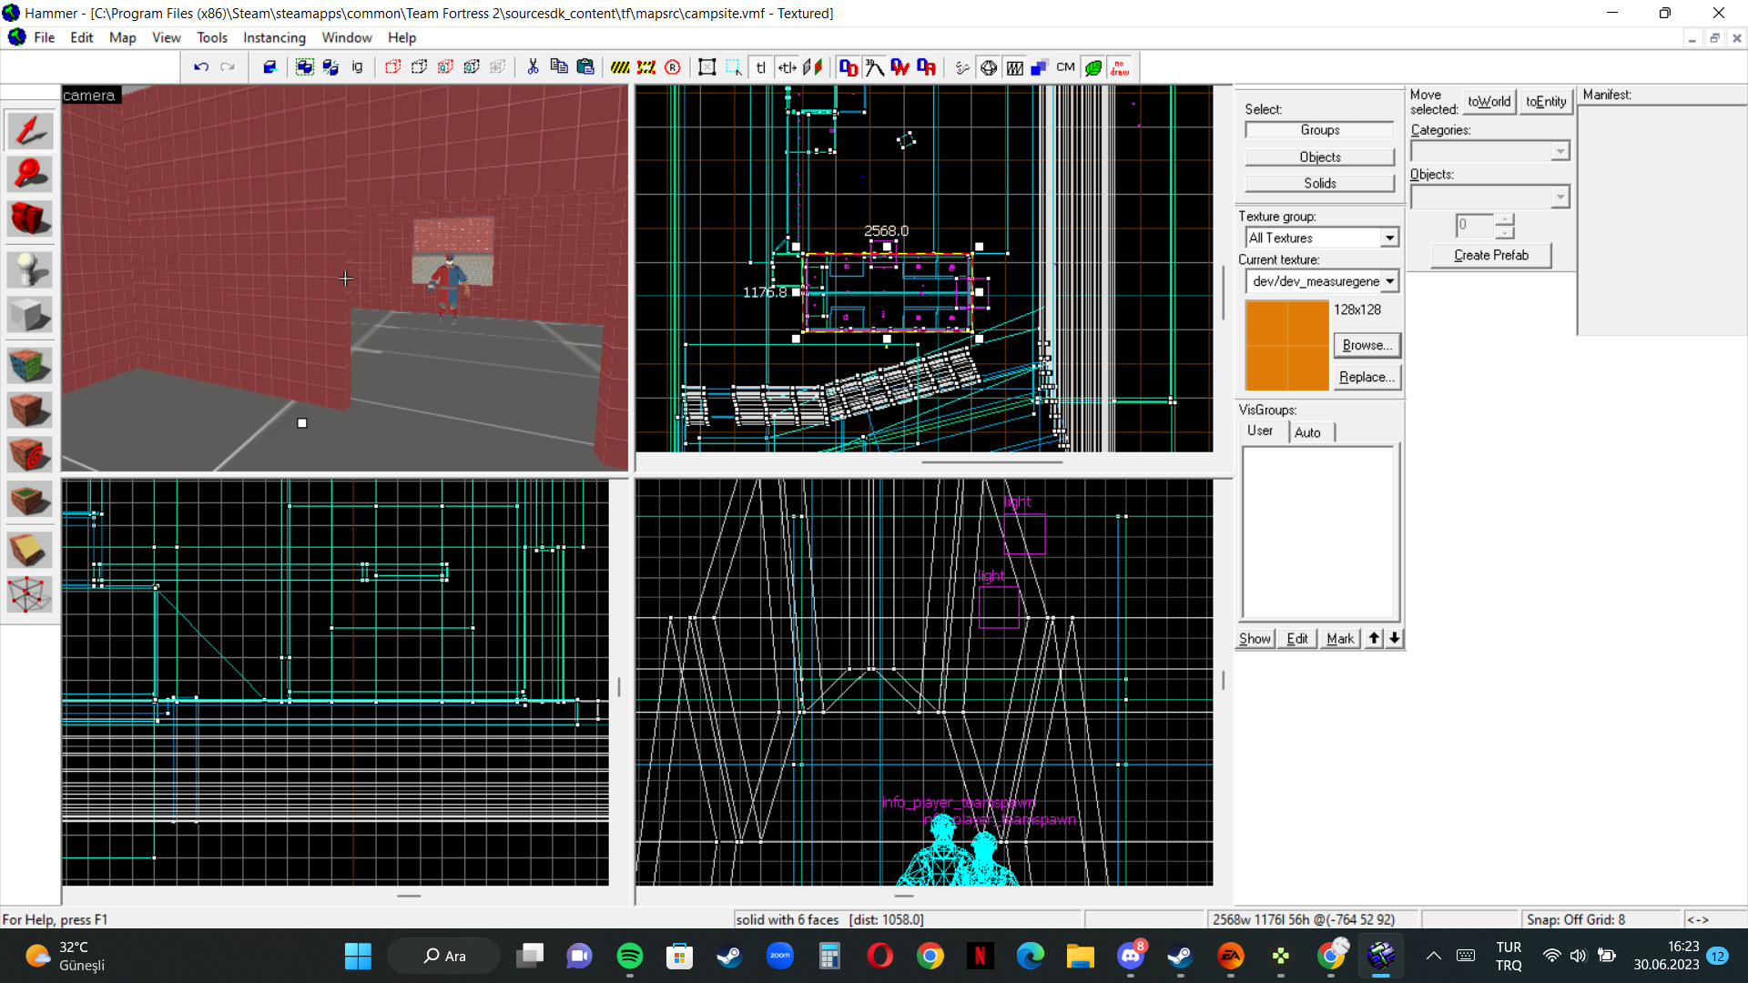Image resolution: width=1748 pixels, height=983 pixels.
Task: Show hidden taskbar tray icons chevron
Action: (x=1433, y=956)
